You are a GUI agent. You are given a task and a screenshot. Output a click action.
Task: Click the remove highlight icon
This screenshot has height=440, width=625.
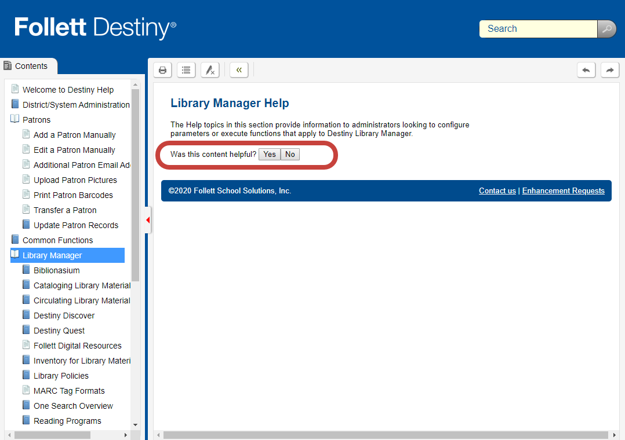[x=210, y=70]
